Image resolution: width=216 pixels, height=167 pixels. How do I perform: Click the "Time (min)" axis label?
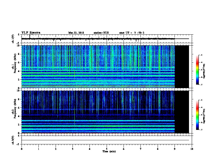[109, 151]
